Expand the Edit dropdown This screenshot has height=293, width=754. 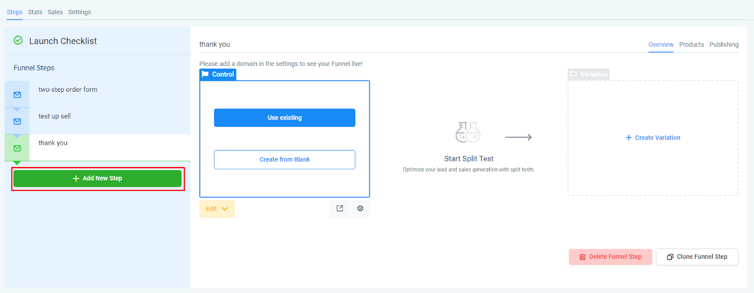tap(217, 209)
